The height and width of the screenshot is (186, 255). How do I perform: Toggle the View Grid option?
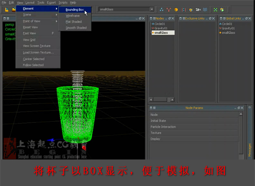38,40
